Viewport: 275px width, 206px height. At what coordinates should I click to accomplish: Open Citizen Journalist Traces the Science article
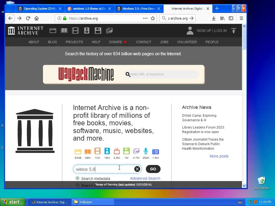[x=203, y=144]
